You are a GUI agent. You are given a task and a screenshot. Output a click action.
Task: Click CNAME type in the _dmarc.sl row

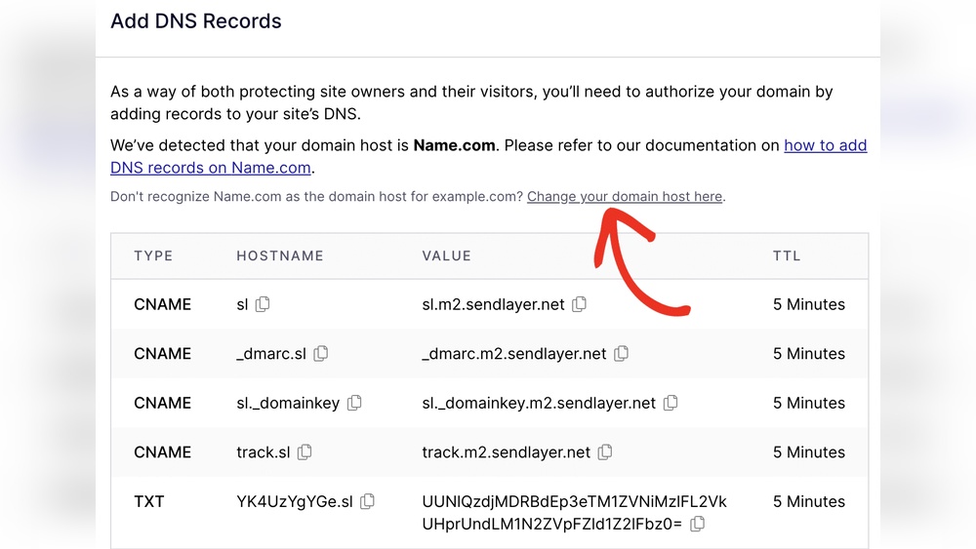pyautogui.click(x=162, y=353)
